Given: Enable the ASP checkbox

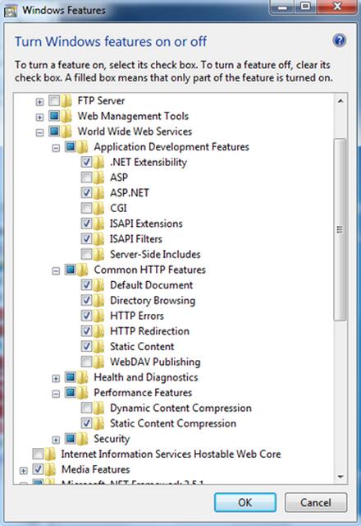Looking at the screenshot, I should 87,177.
